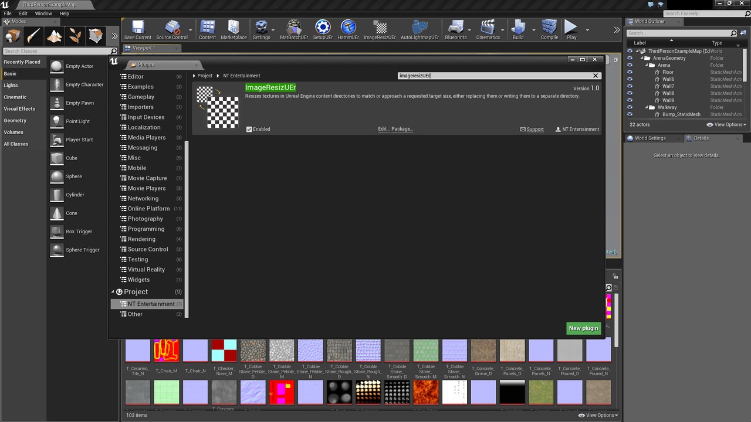The image size is (751, 422).
Task: Select the Foliage mode icon
Action: (75, 36)
